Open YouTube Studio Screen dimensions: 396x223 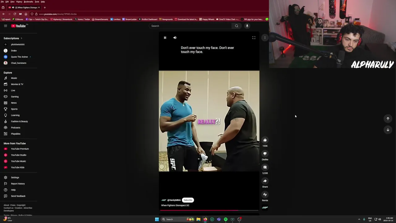19,155
